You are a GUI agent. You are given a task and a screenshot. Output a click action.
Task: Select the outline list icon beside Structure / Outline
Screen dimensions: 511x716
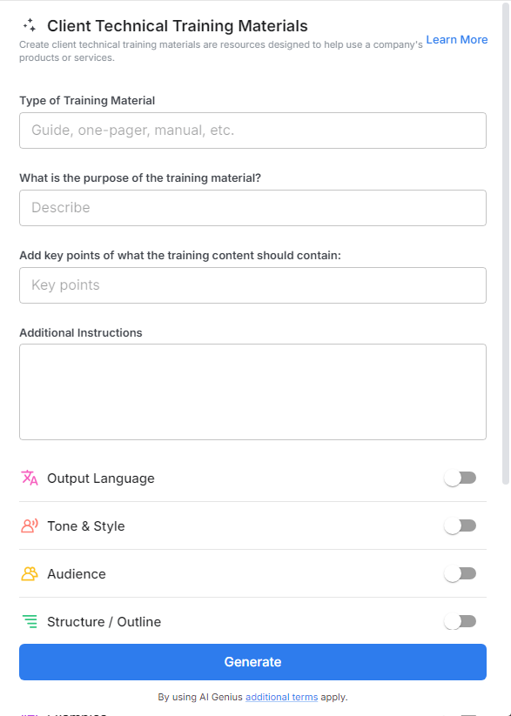(29, 621)
